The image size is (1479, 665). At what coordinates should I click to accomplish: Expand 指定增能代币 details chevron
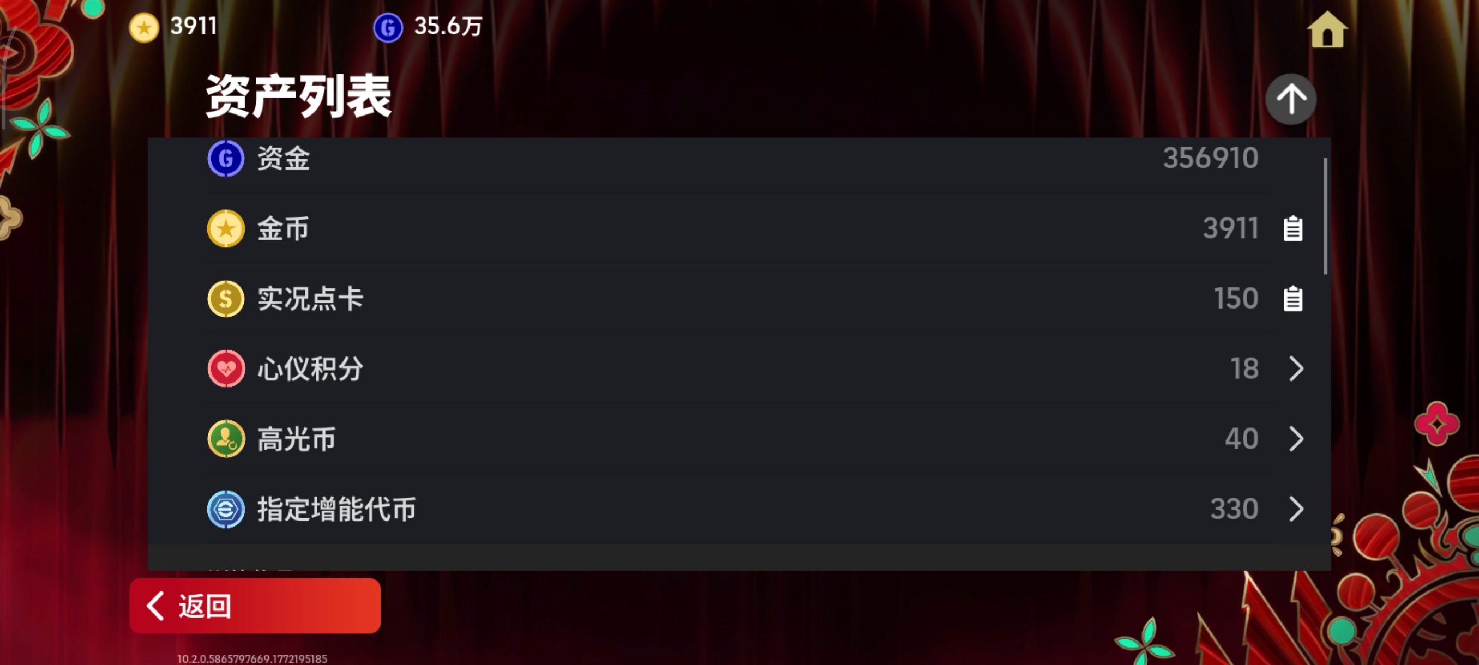click(x=1296, y=509)
